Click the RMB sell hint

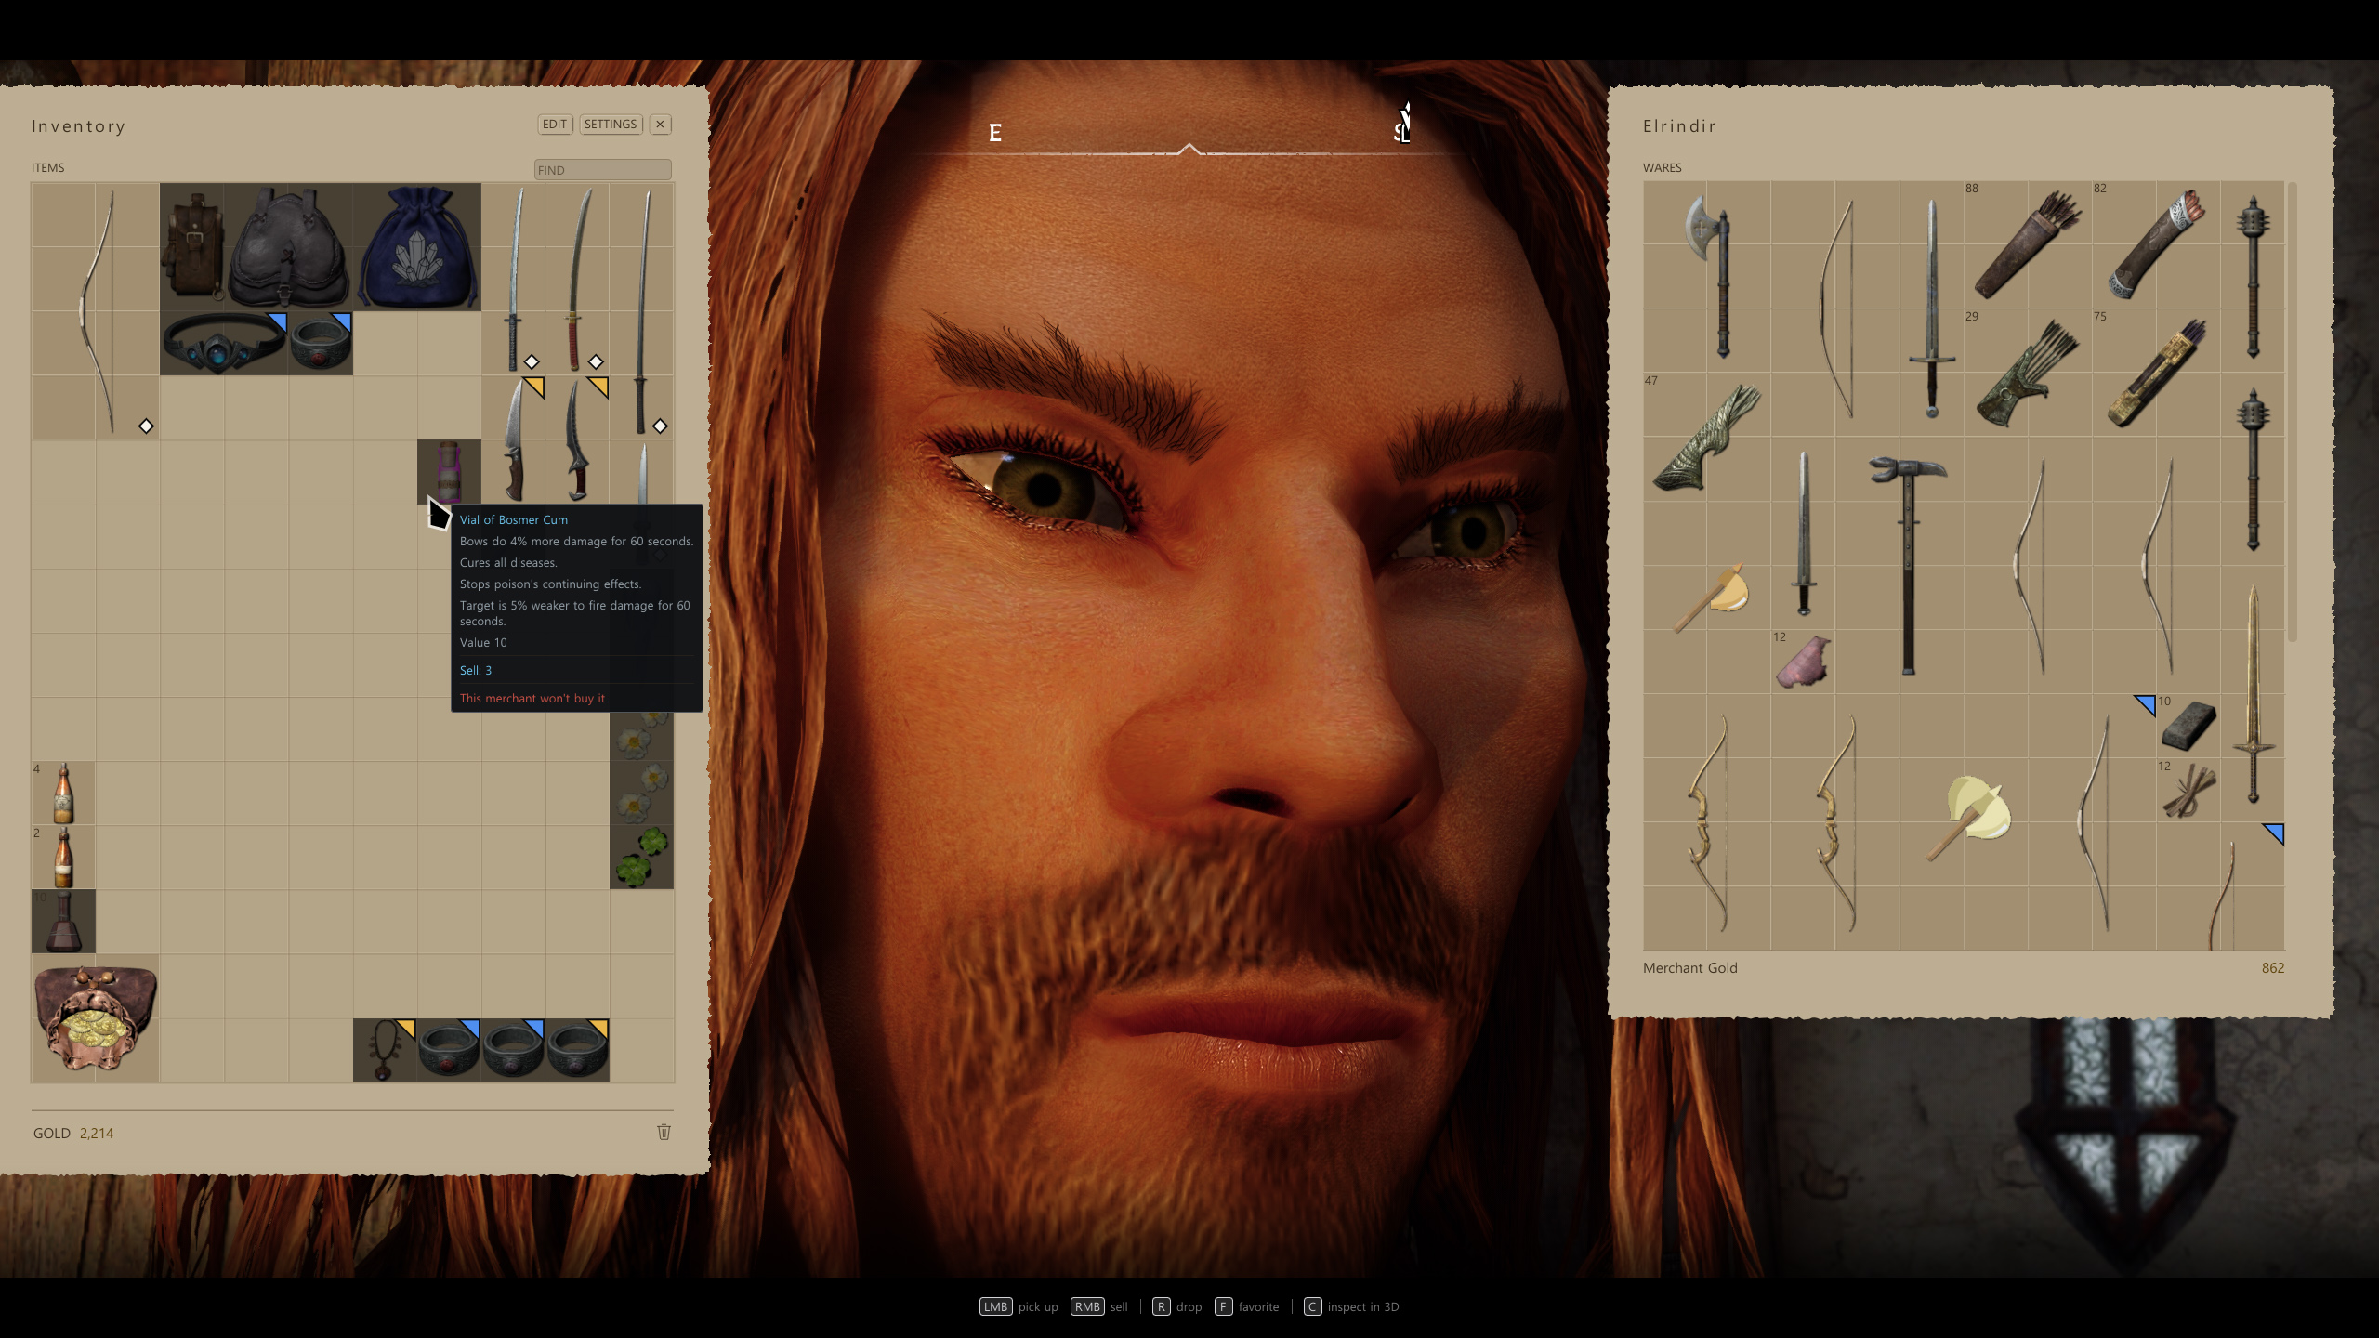tap(1099, 1306)
